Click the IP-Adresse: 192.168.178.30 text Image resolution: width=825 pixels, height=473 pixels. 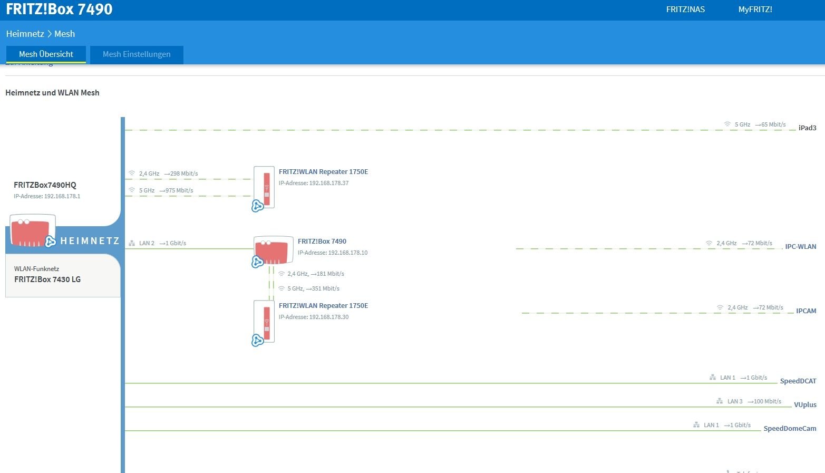click(x=314, y=317)
